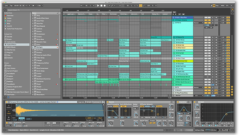The width and height of the screenshot is (240, 135).
Task: Click the Stop transport button
Action: click(x=101, y=5)
